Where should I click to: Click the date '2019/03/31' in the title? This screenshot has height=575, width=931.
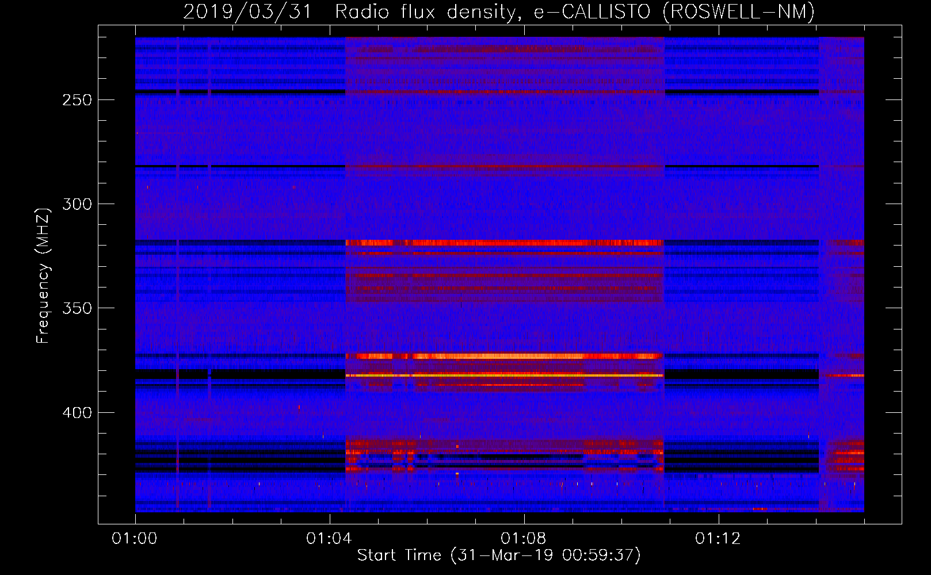coord(247,11)
